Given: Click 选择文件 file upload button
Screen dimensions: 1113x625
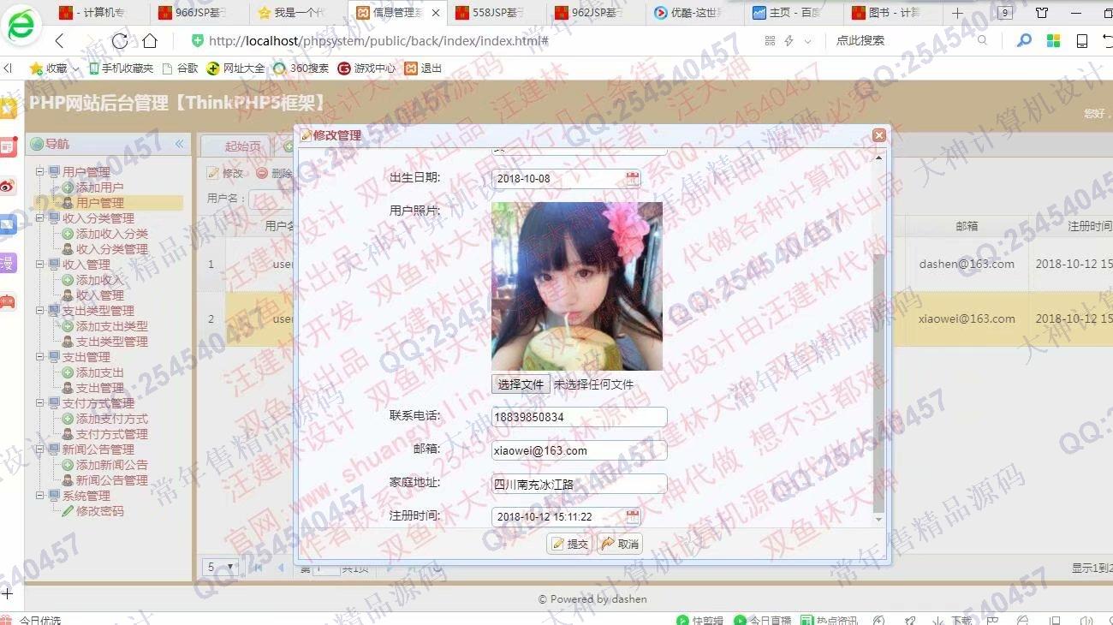Looking at the screenshot, I should point(521,384).
